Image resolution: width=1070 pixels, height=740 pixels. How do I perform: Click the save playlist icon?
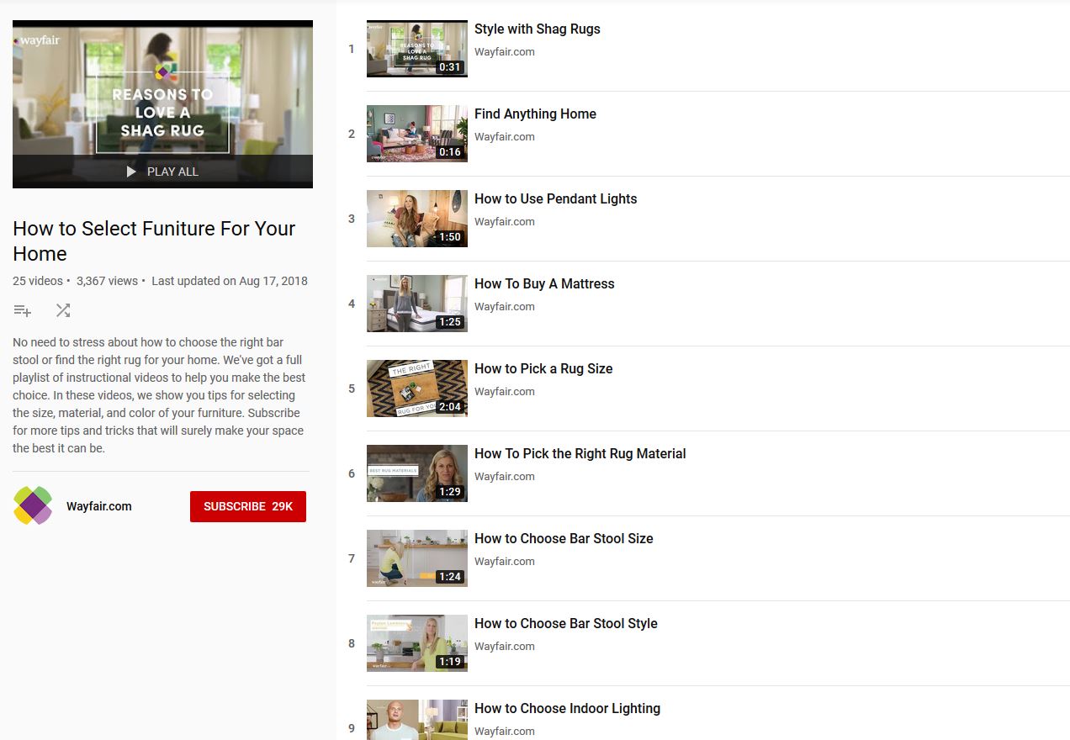(23, 311)
